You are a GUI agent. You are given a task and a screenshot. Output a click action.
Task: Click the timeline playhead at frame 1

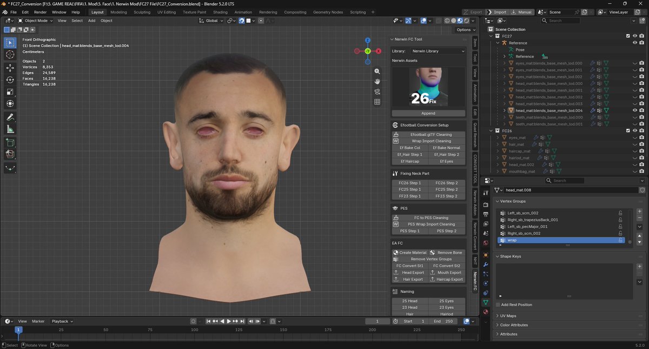[x=18, y=330]
